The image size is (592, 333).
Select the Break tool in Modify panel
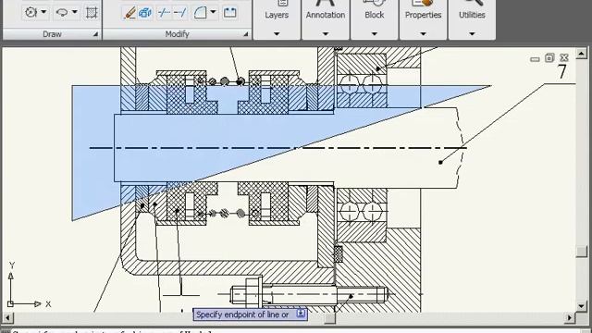(x=230, y=12)
